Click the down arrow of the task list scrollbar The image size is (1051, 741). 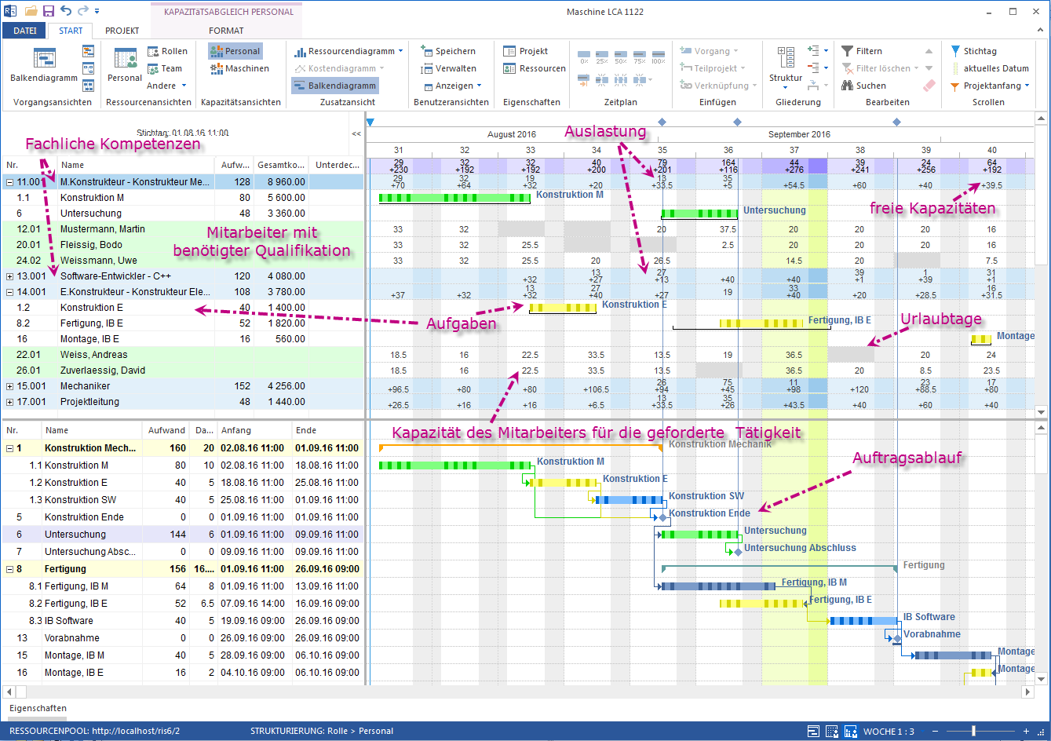tap(1042, 678)
